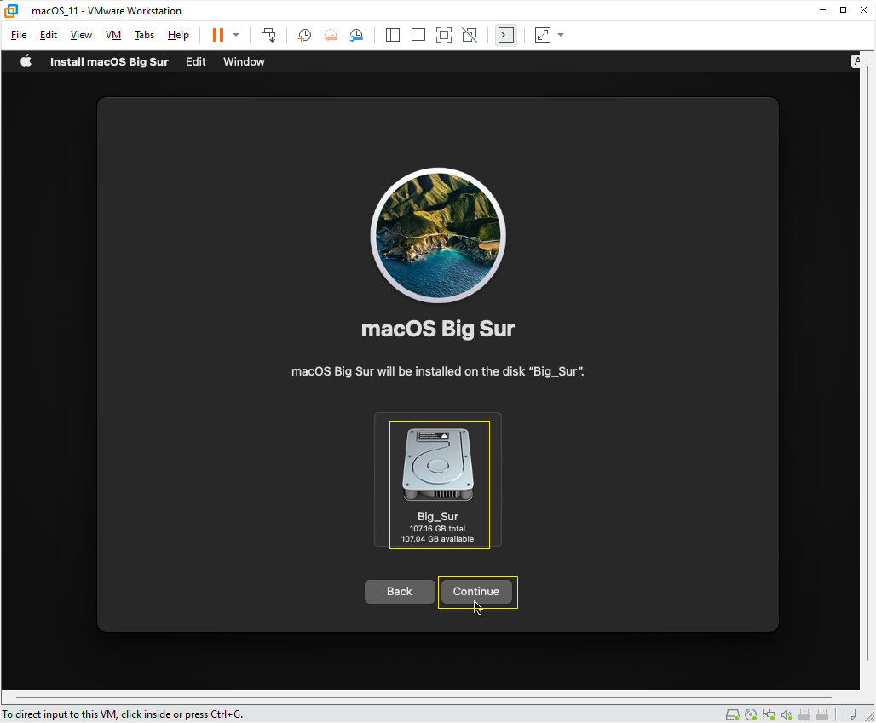Select the Big_Sur disk drive icon
The image size is (876, 723).
pos(438,465)
